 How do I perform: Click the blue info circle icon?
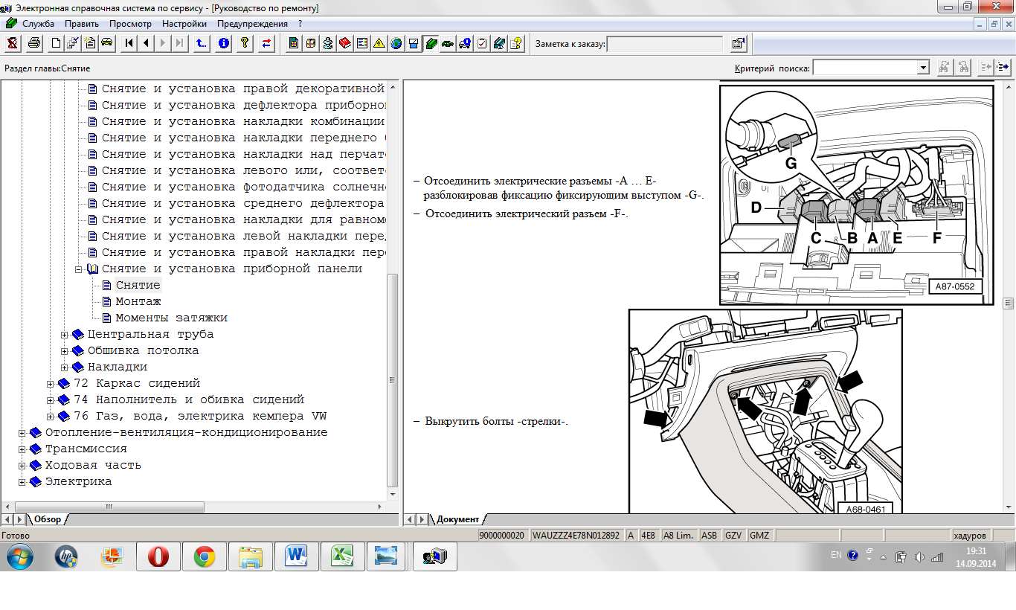(223, 43)
